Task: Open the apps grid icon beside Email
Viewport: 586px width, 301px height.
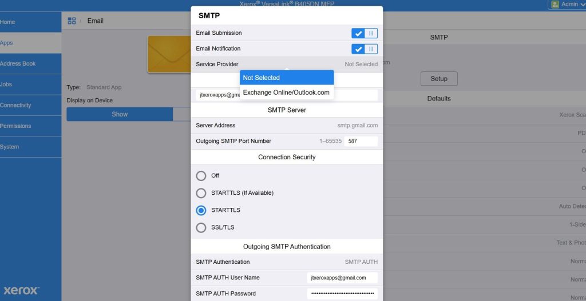Action: pyautogui.click(x=72, y=21)
